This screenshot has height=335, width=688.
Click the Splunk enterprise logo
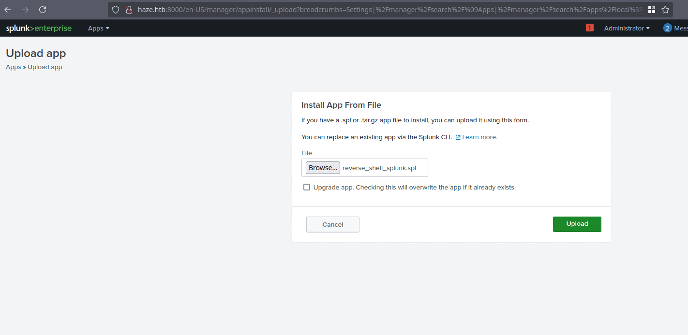39,29
